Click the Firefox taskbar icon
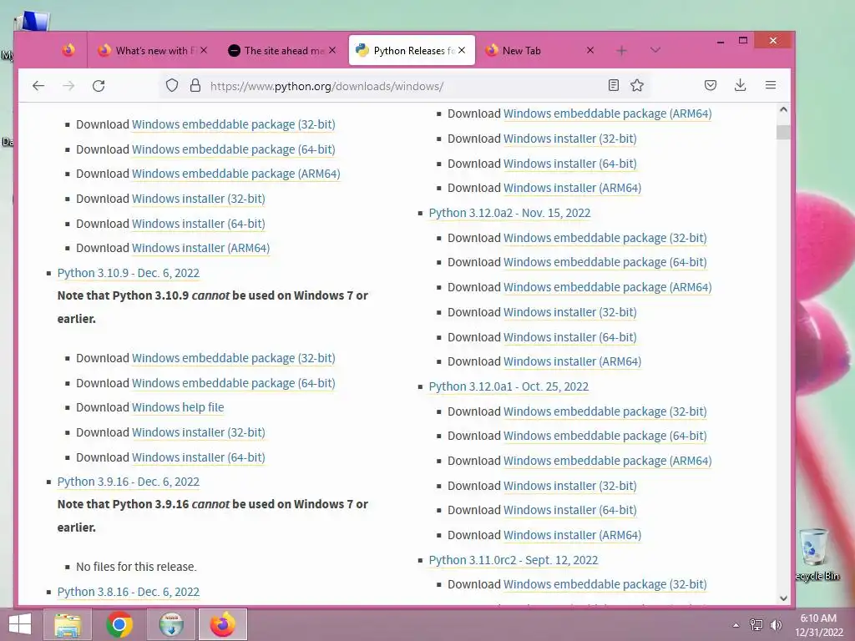Viewport: 855px width, 641px height. 222,624
